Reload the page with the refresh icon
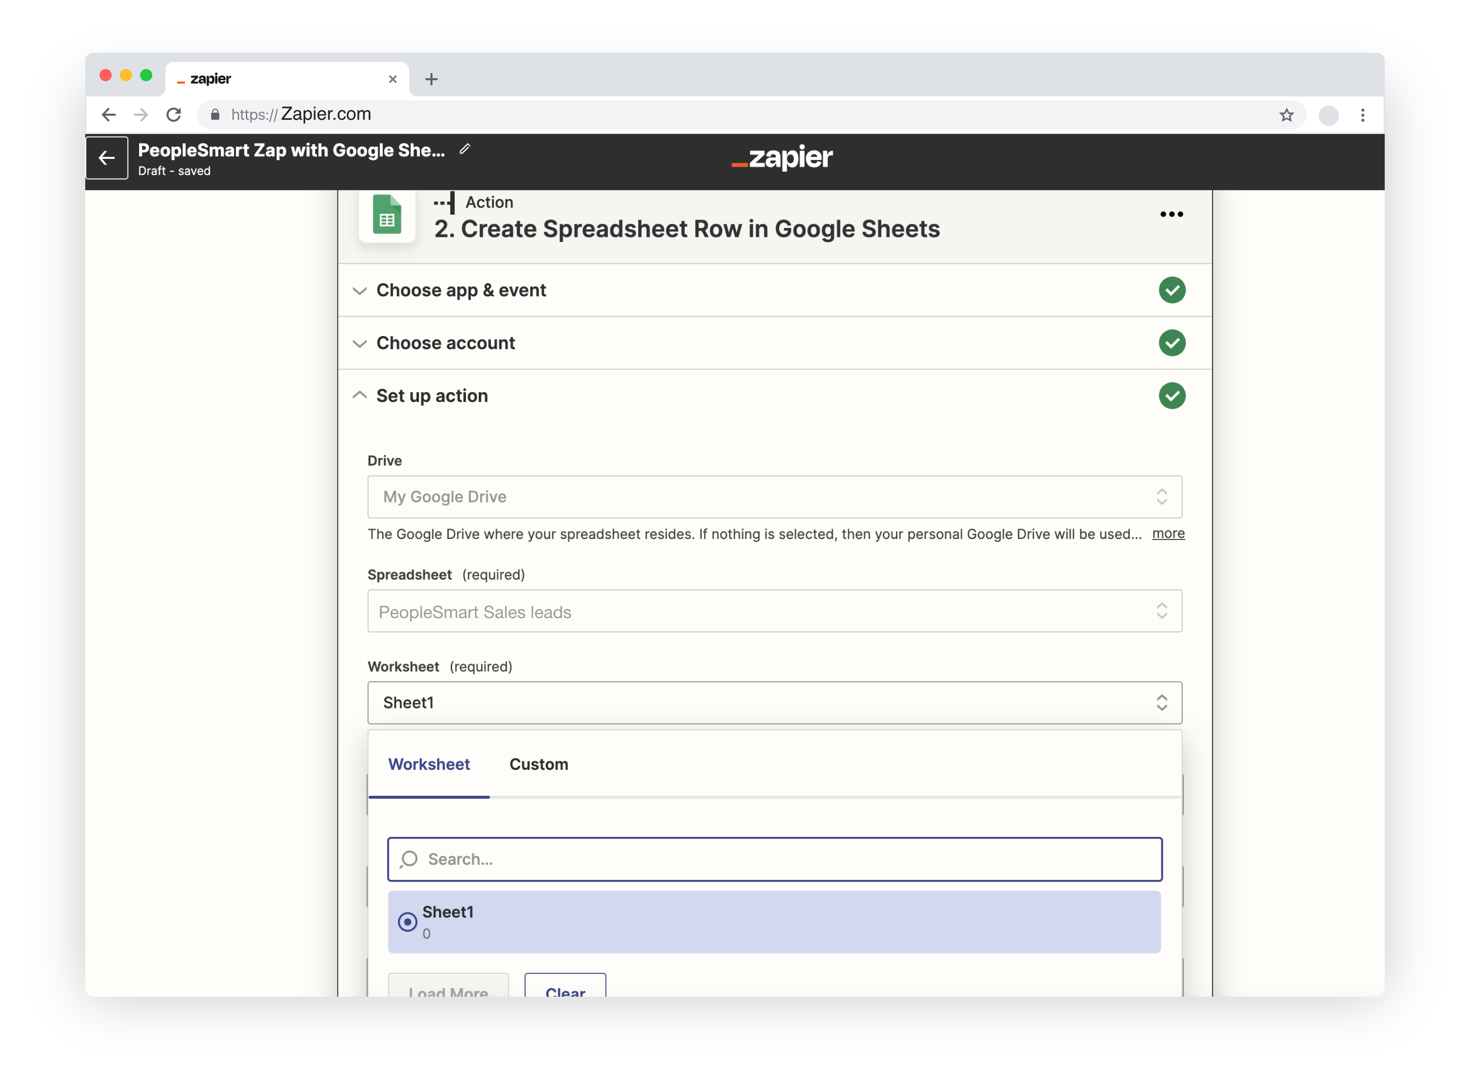Screen dimensions: 1470x1082 [174, 115]
